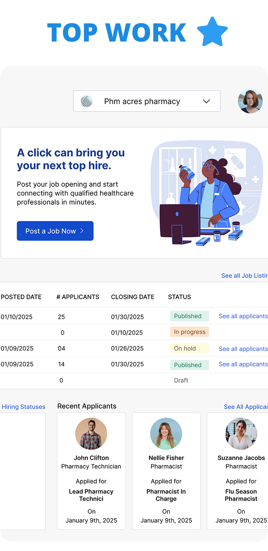Click the STATUS column header
This screenshot has height=551, width=268.
point(180,297)
